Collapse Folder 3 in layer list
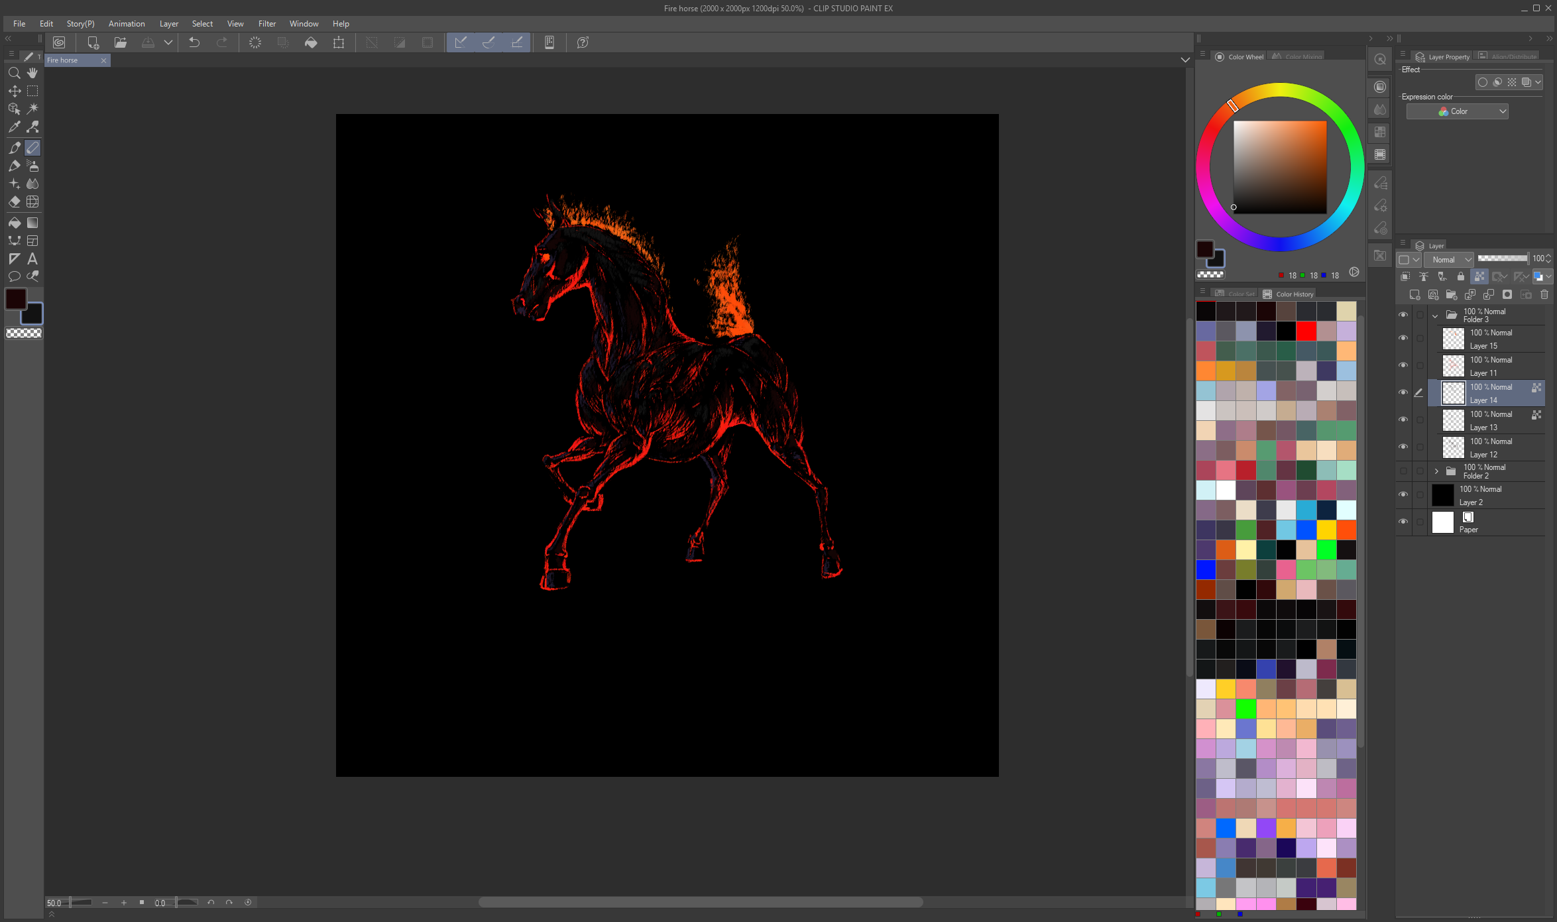The width and height of the screenshot is (1557, 922). (1435, 316)
